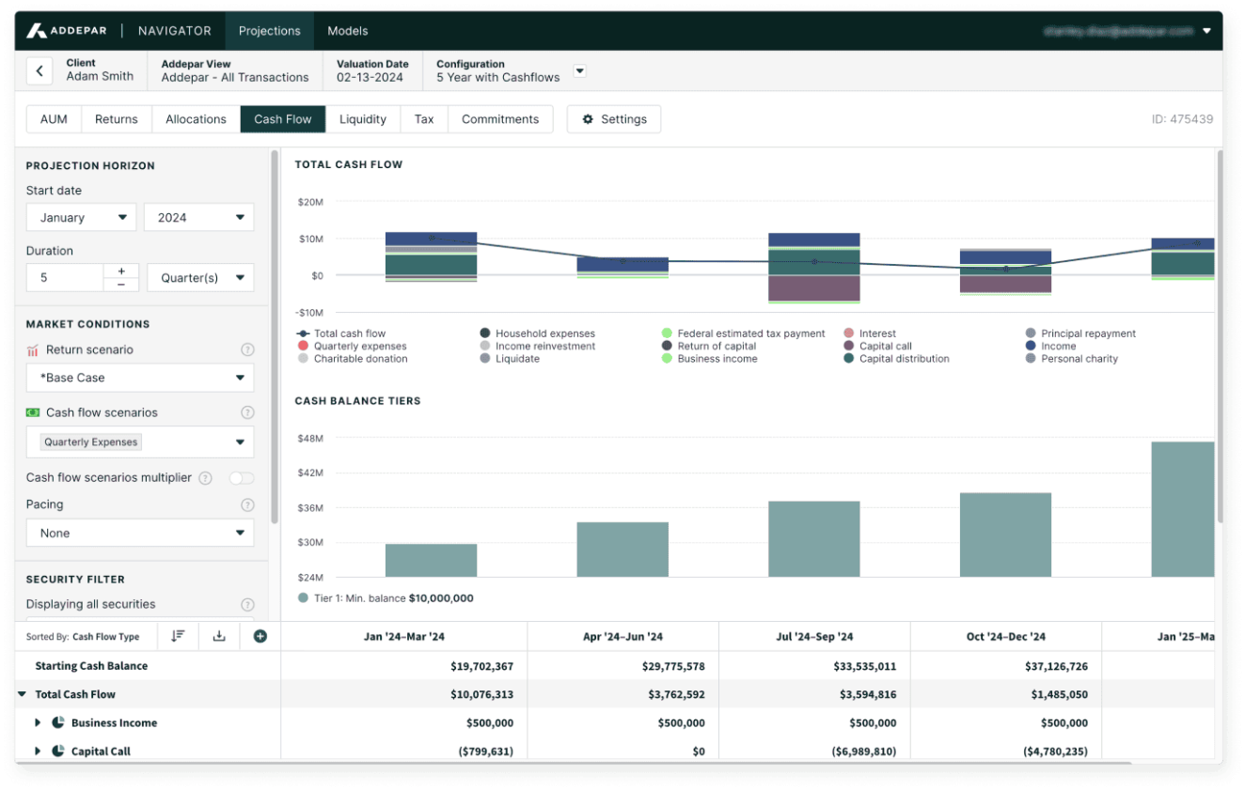Hide Household expenses series in legend
The height and width of the screenshot is (790, 1245).
coord(544,333)
